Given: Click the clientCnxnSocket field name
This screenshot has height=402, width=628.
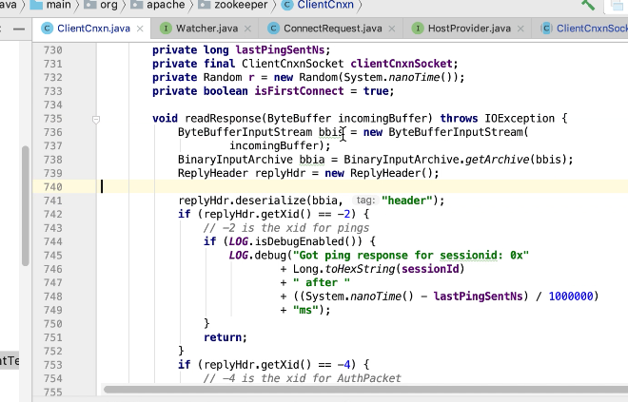Looking at the screenshot, I should [402, 64].
